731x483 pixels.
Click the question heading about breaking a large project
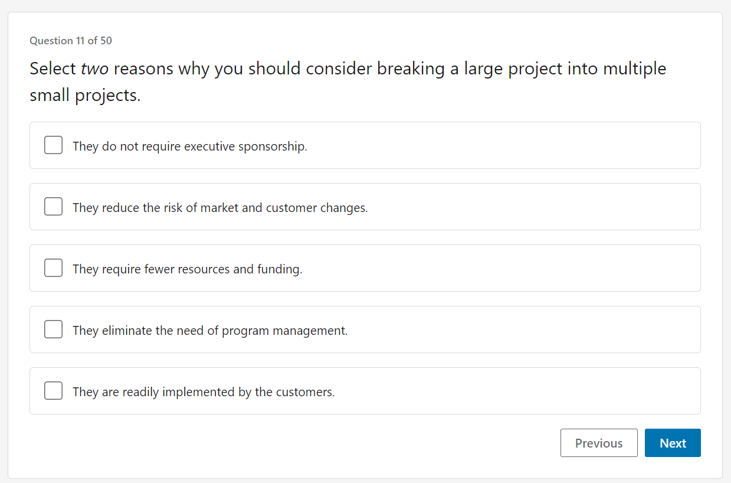[x=348, y=81]
